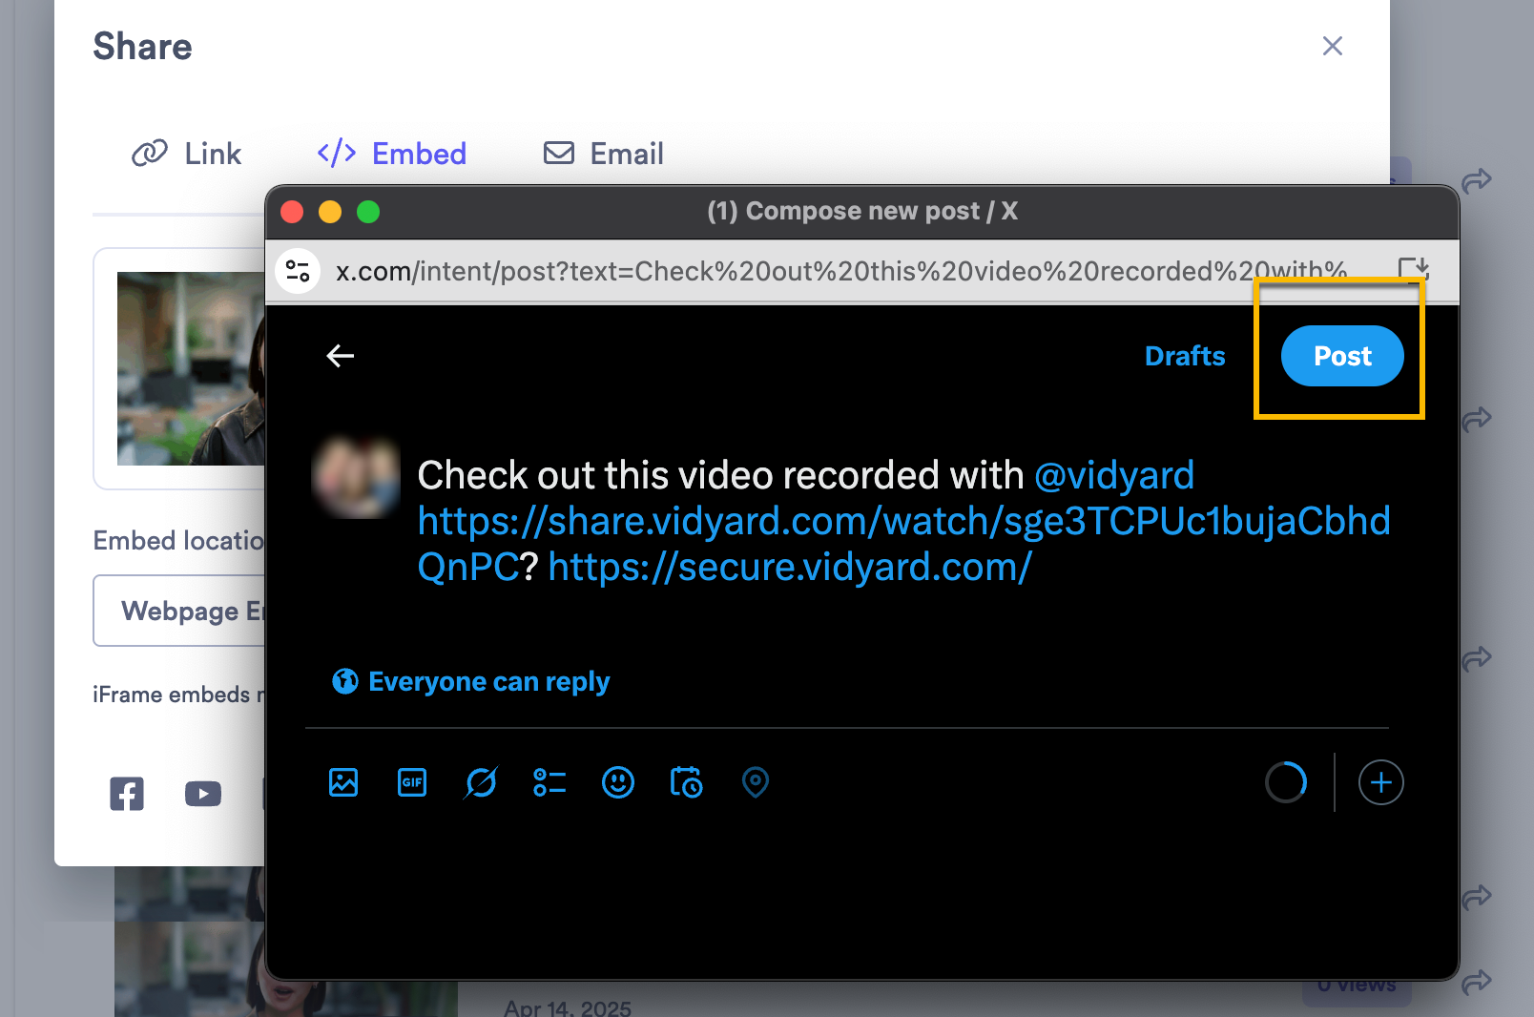Share to Facebook from the Share dialog
Image resolution: width=1534 pixels, height=1017 pixels.
tap(127, 794)
